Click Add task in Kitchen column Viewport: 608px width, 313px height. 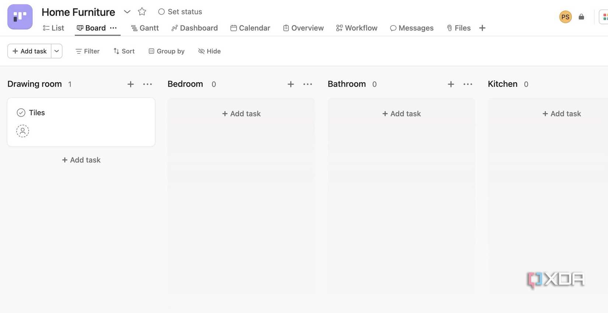tap(562, 114)
